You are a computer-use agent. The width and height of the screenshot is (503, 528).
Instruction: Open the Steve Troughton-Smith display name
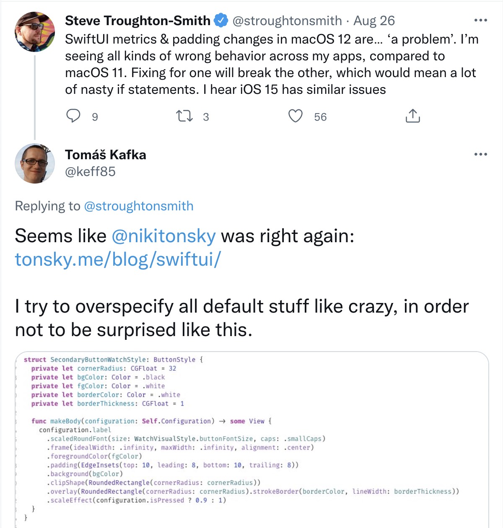click(x=137, y=21)
